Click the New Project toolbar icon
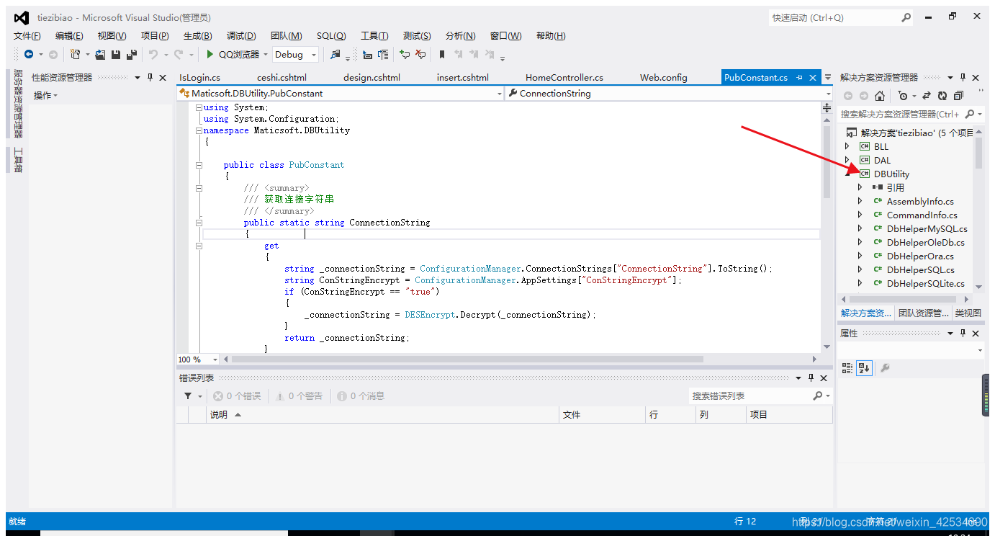The height and width of the screenshot is (536, 995). point(75,54)
